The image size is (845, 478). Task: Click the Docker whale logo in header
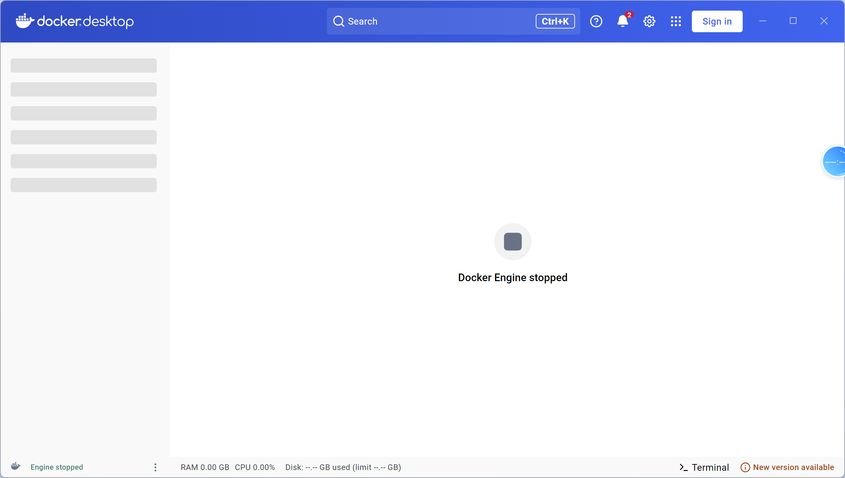point(25,21)
